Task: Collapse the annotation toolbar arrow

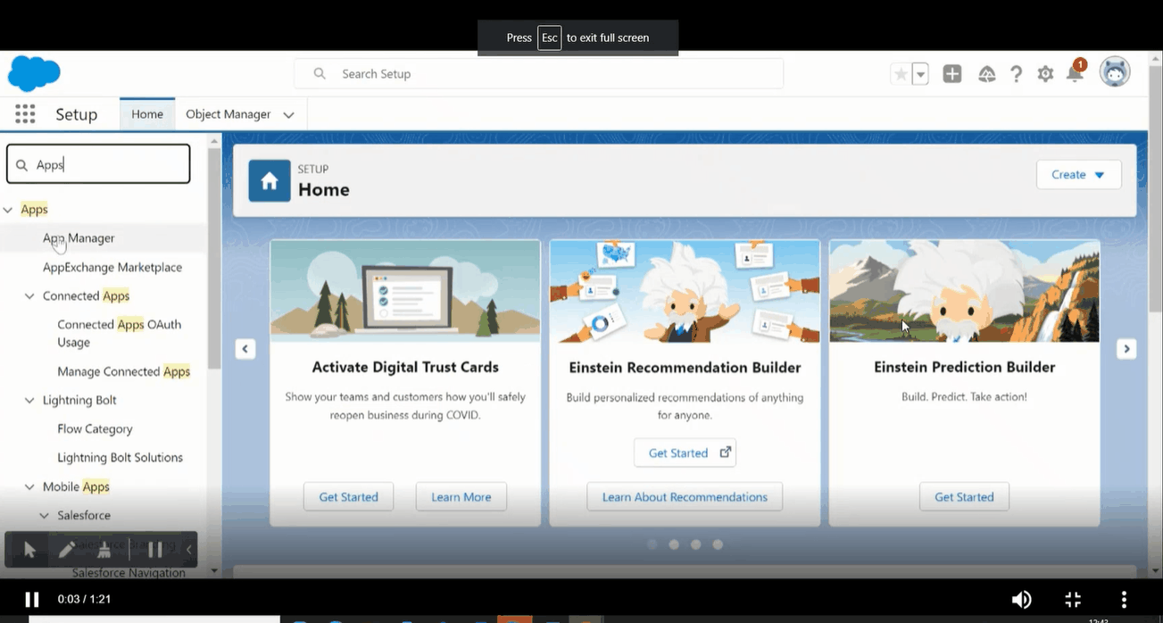Action: point(188,549)
